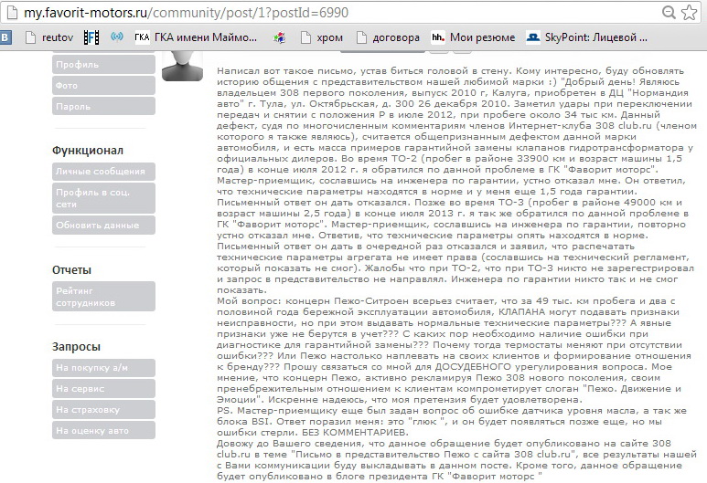Open the colorful pinwheel bookmark icon
The height and width of the screenshot is (483, 707).
[x=280, y=37]
